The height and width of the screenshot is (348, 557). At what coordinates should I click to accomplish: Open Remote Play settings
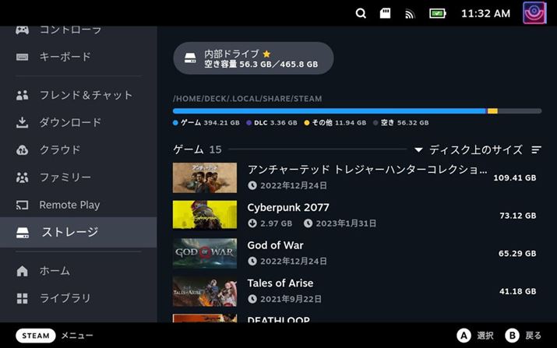click(78, 205)
